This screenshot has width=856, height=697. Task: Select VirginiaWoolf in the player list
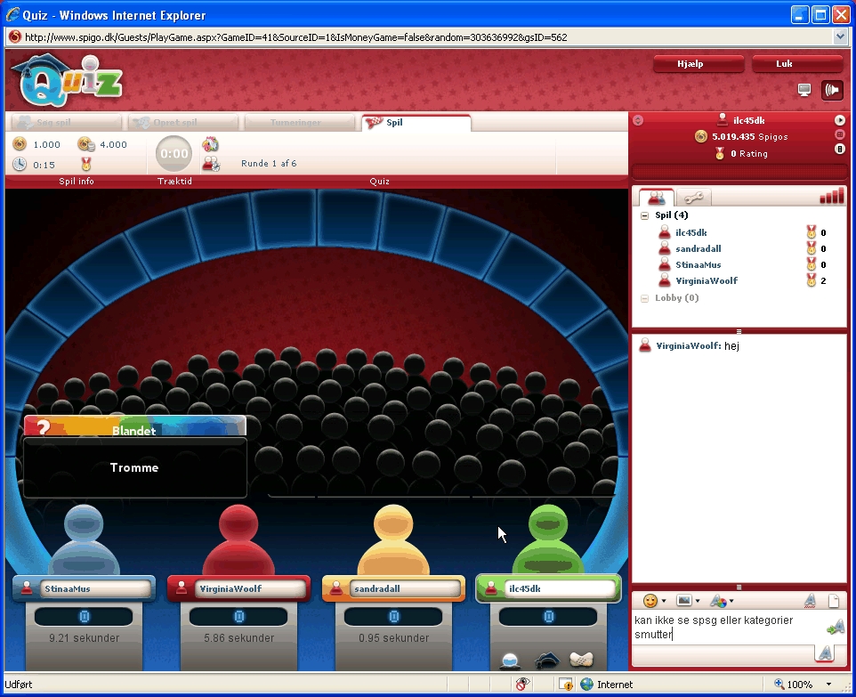pyautogui.click(x=706, y=281)
